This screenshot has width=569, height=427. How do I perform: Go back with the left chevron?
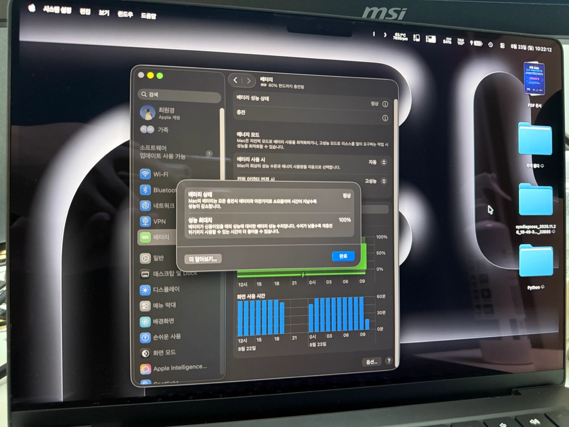pyautogui.click(x=235, y=80)
